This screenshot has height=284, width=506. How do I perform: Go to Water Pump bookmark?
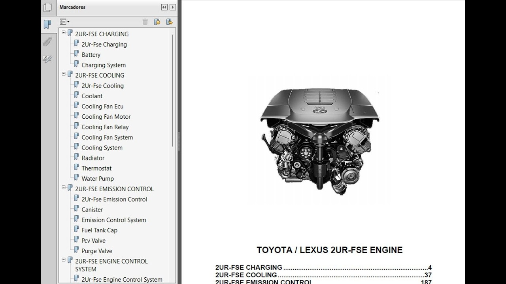(x=98, y=179)
